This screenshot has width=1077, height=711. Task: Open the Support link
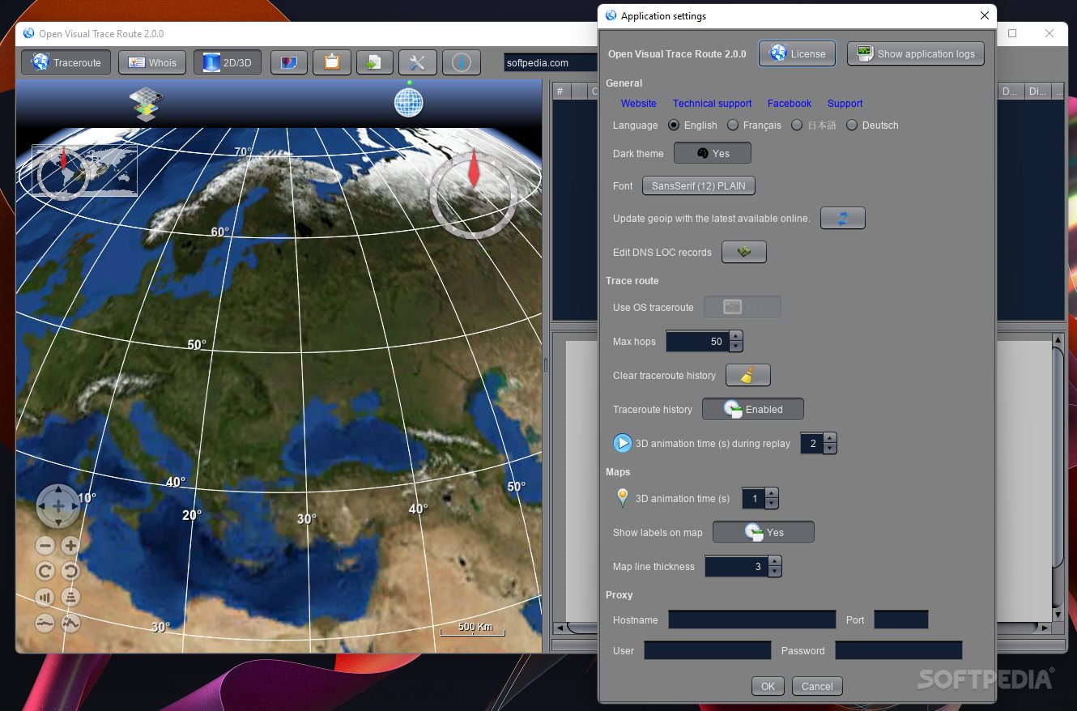(845, 104)
